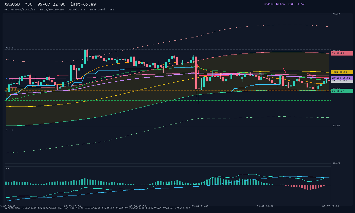Image resolution: width=355 pixels, height=213 pixels.
Task: Click the 'Fib 0' level label
Action: pos(9,130)
